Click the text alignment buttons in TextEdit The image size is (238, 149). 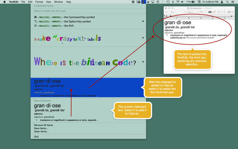[231, 12]
